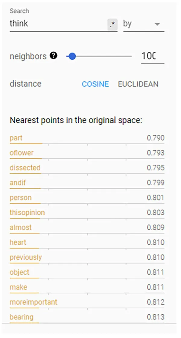
Task: Select the nearest point 'part'
Action: 16,138
